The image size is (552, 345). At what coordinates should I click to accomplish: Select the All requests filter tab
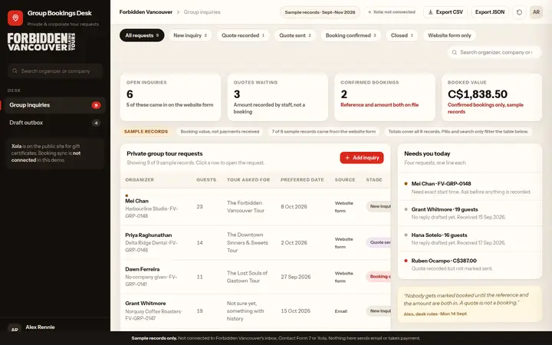coord(142,35)
